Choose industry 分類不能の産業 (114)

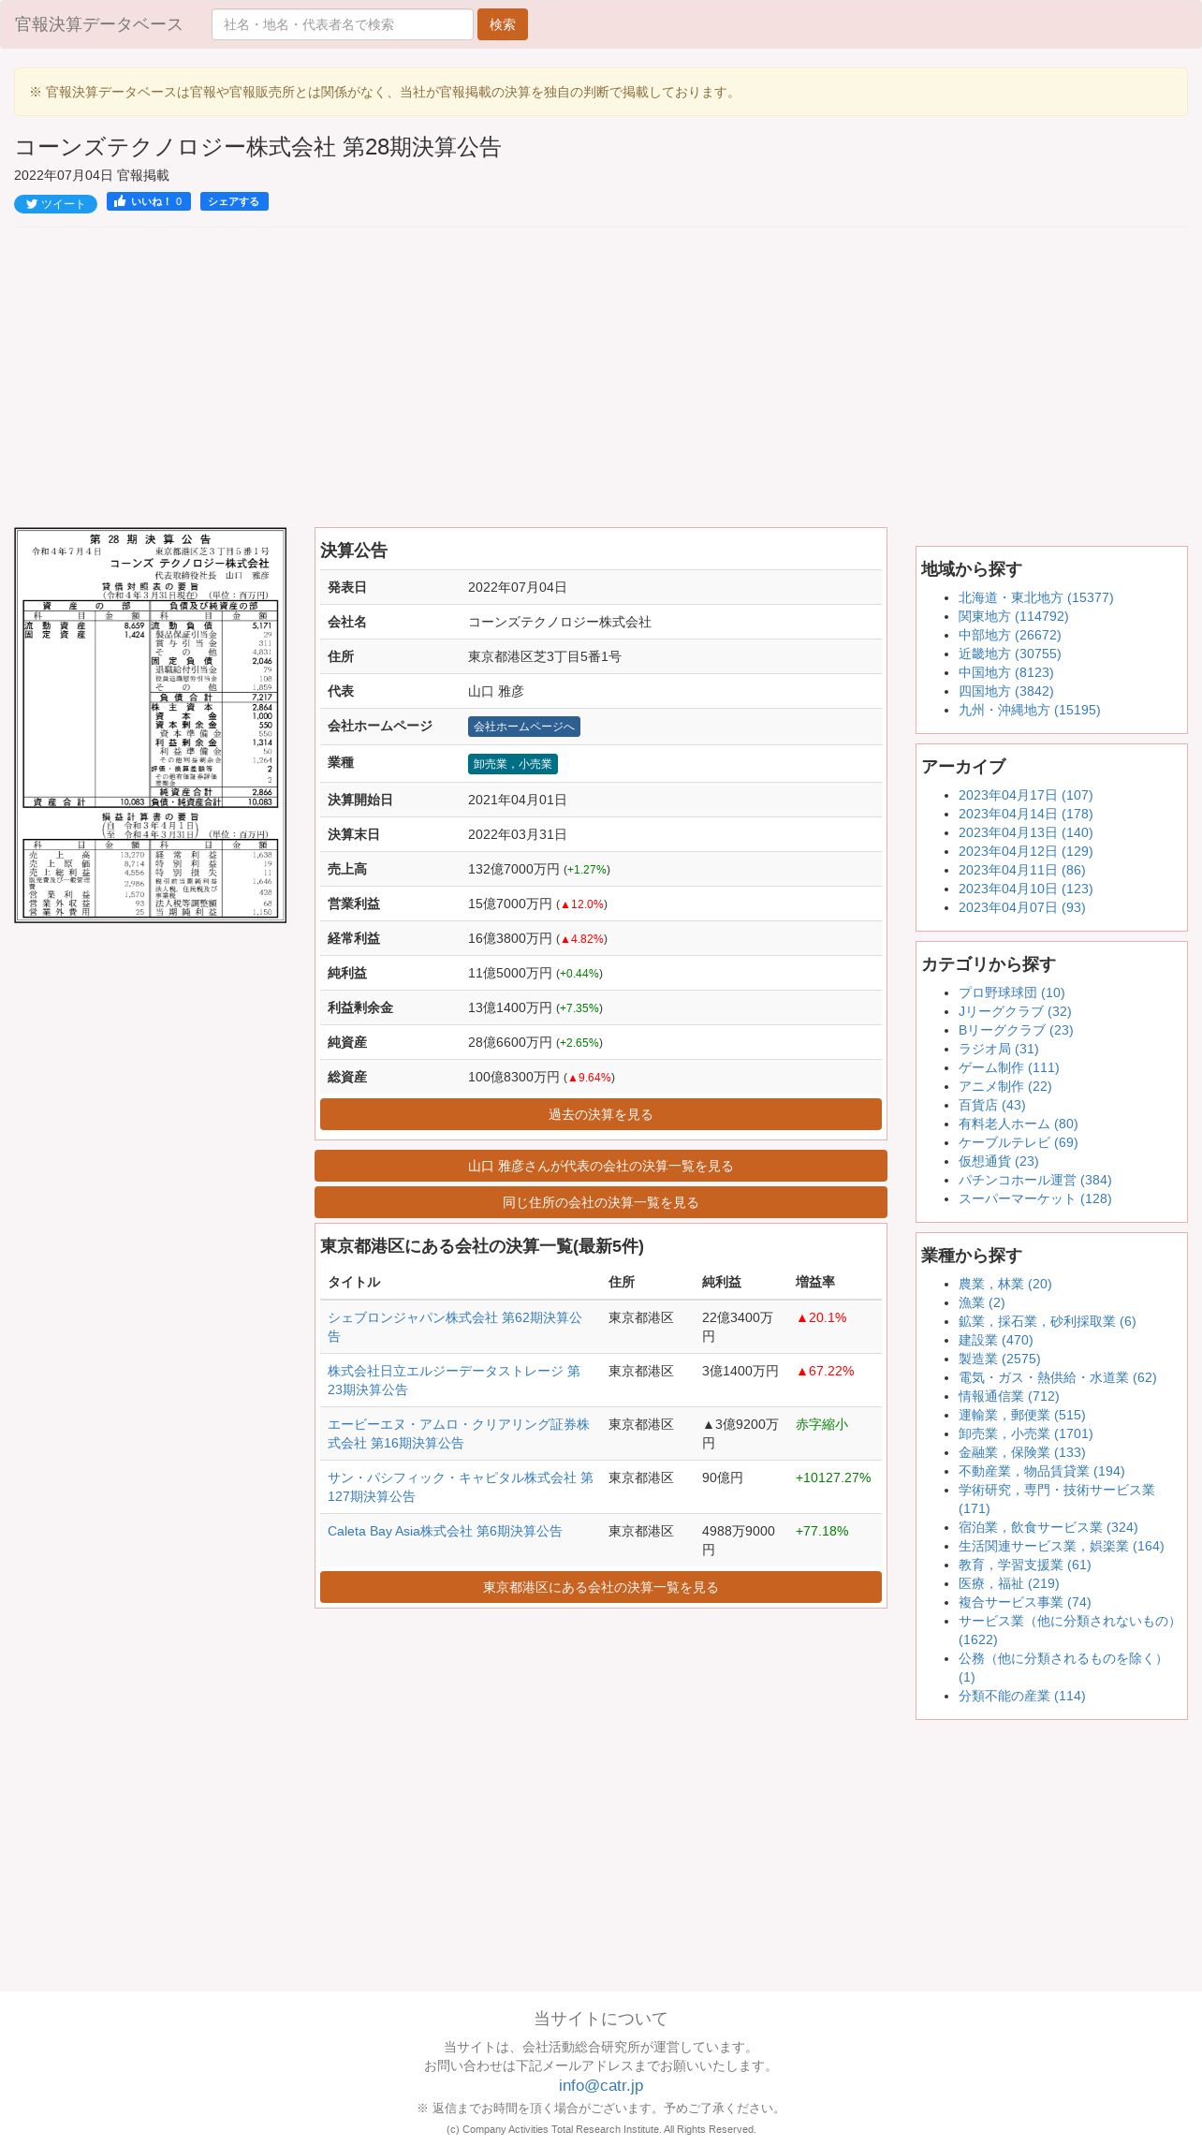1021,1696
